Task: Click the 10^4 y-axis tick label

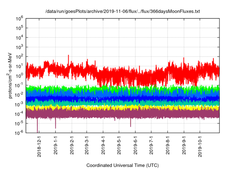Action: tap(20, 38)
